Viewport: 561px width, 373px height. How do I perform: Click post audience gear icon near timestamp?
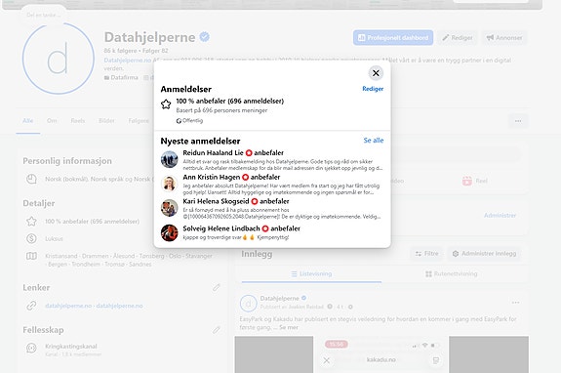(350, 307)
